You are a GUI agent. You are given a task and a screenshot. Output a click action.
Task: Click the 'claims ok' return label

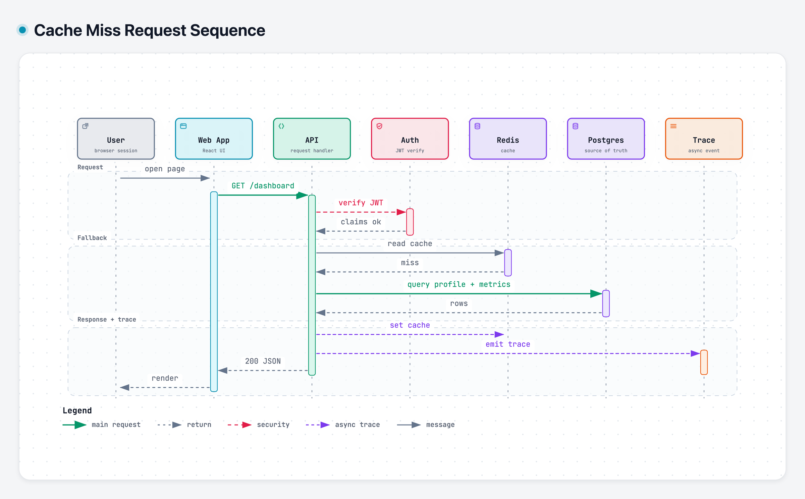point(361,222)
